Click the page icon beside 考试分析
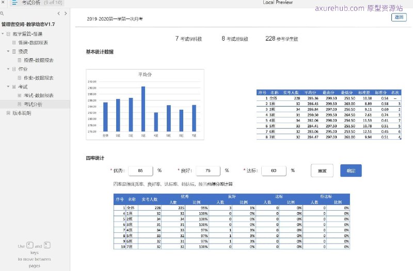This screenshot has height=271, width=413. [20, 105]
